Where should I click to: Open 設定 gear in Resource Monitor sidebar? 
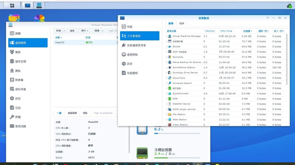[140, 64]
